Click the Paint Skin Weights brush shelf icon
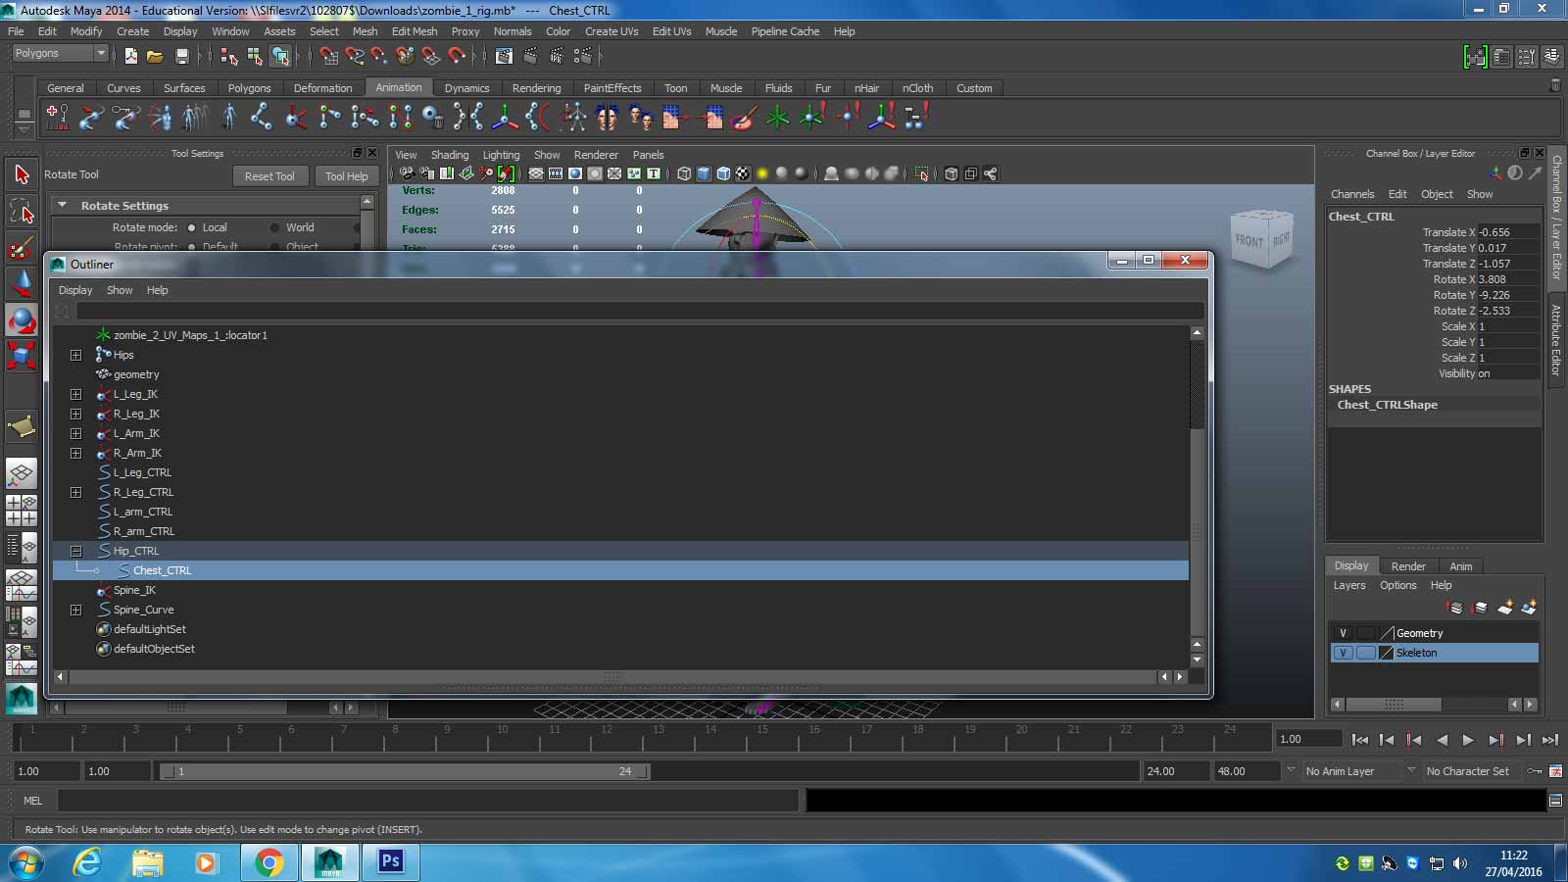Viewport: 1568px width, 882px height. click(744, 118)
